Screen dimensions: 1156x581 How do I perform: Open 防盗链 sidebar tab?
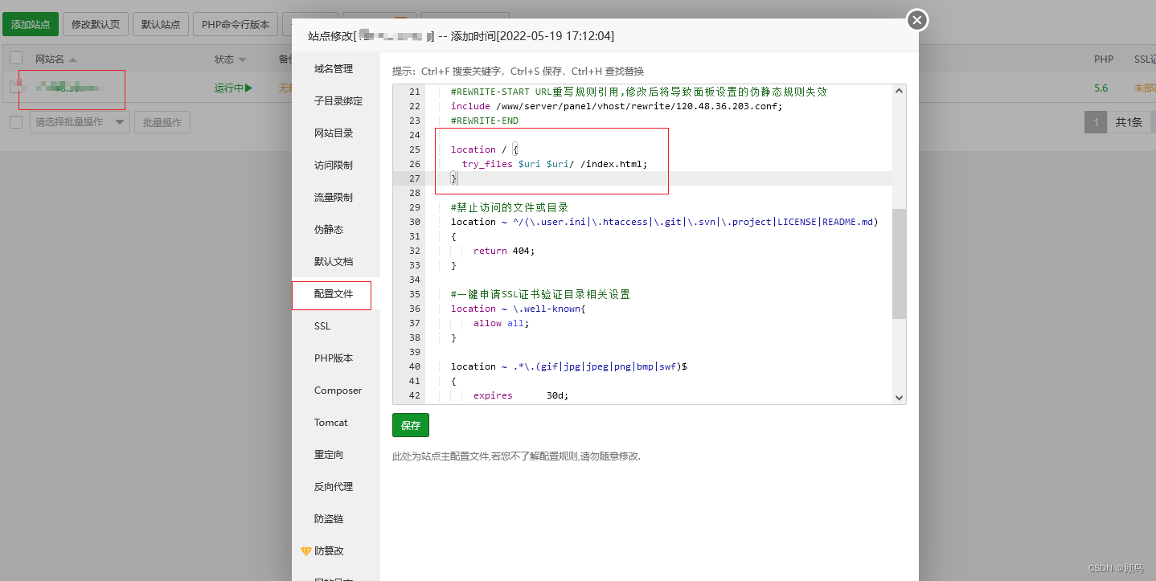coord(329,519)
